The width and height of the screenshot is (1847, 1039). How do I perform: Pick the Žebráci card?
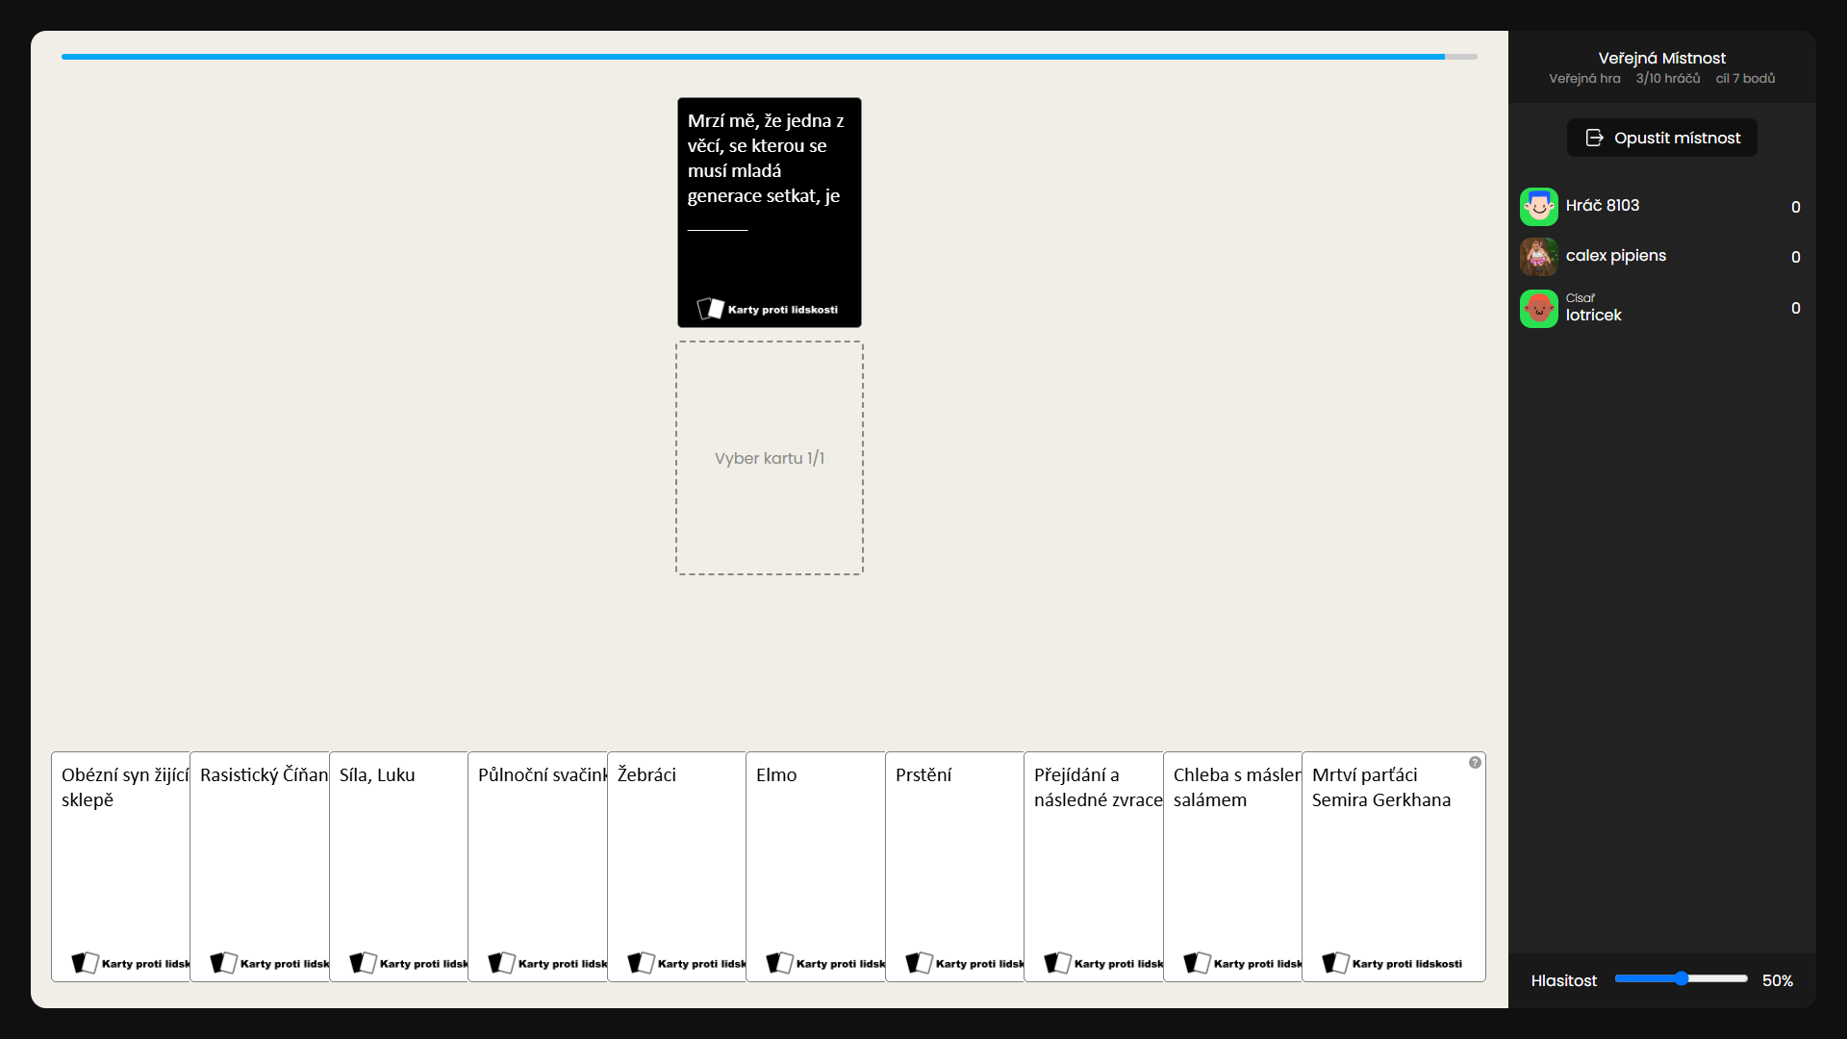pyautogui.click(x=675, y=866)
